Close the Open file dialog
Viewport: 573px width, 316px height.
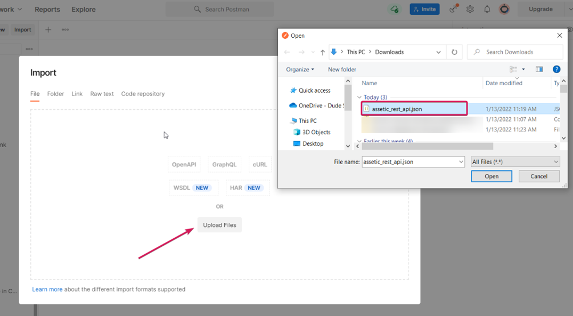pyautogui.click(x=560, y=36)
